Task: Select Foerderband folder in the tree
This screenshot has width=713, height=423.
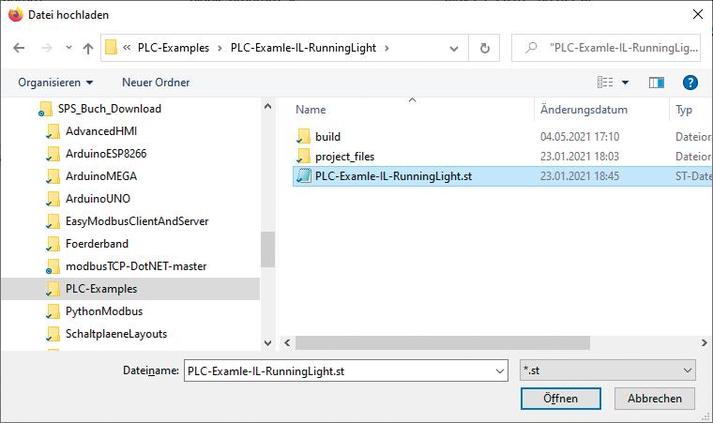Action: click(x=97, y=244)
